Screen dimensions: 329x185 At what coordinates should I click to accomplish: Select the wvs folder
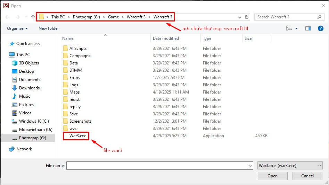[73, 129]
